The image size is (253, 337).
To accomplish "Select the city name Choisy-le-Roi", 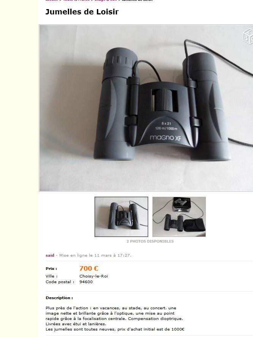I will tap(94, 276).
